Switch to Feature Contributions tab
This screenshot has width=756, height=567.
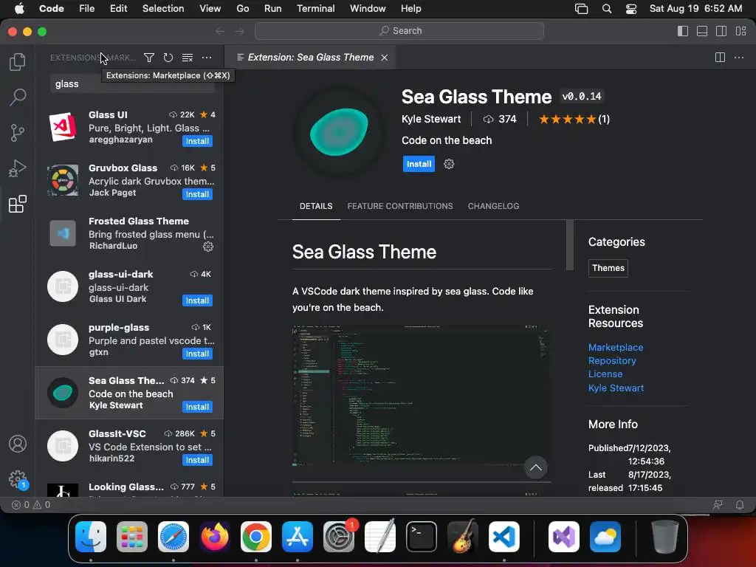(x=399, y=207)
